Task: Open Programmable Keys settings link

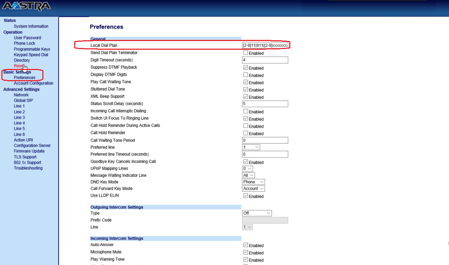Action: click(x=32, y=49)
